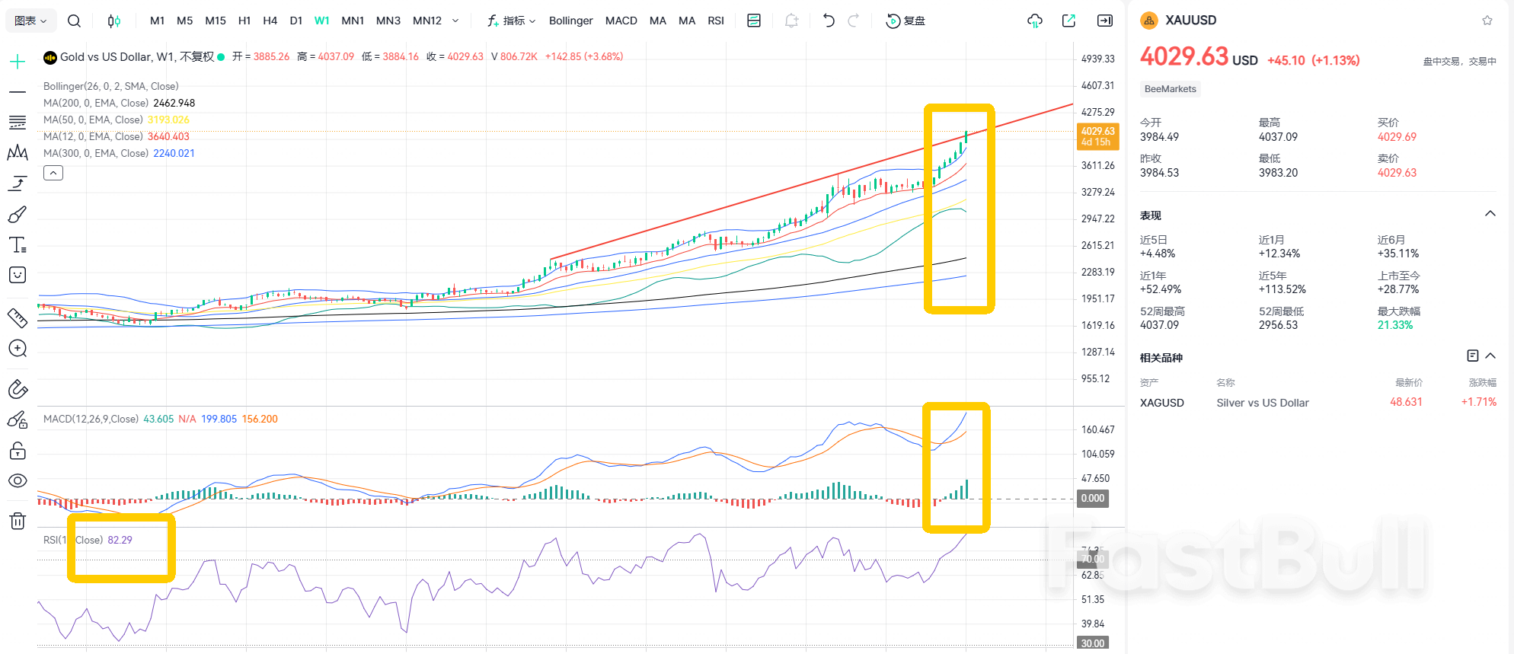Switch to the D1 timeframe
1514x654 pixels.
pyautogui.click(x=296, y=21)
